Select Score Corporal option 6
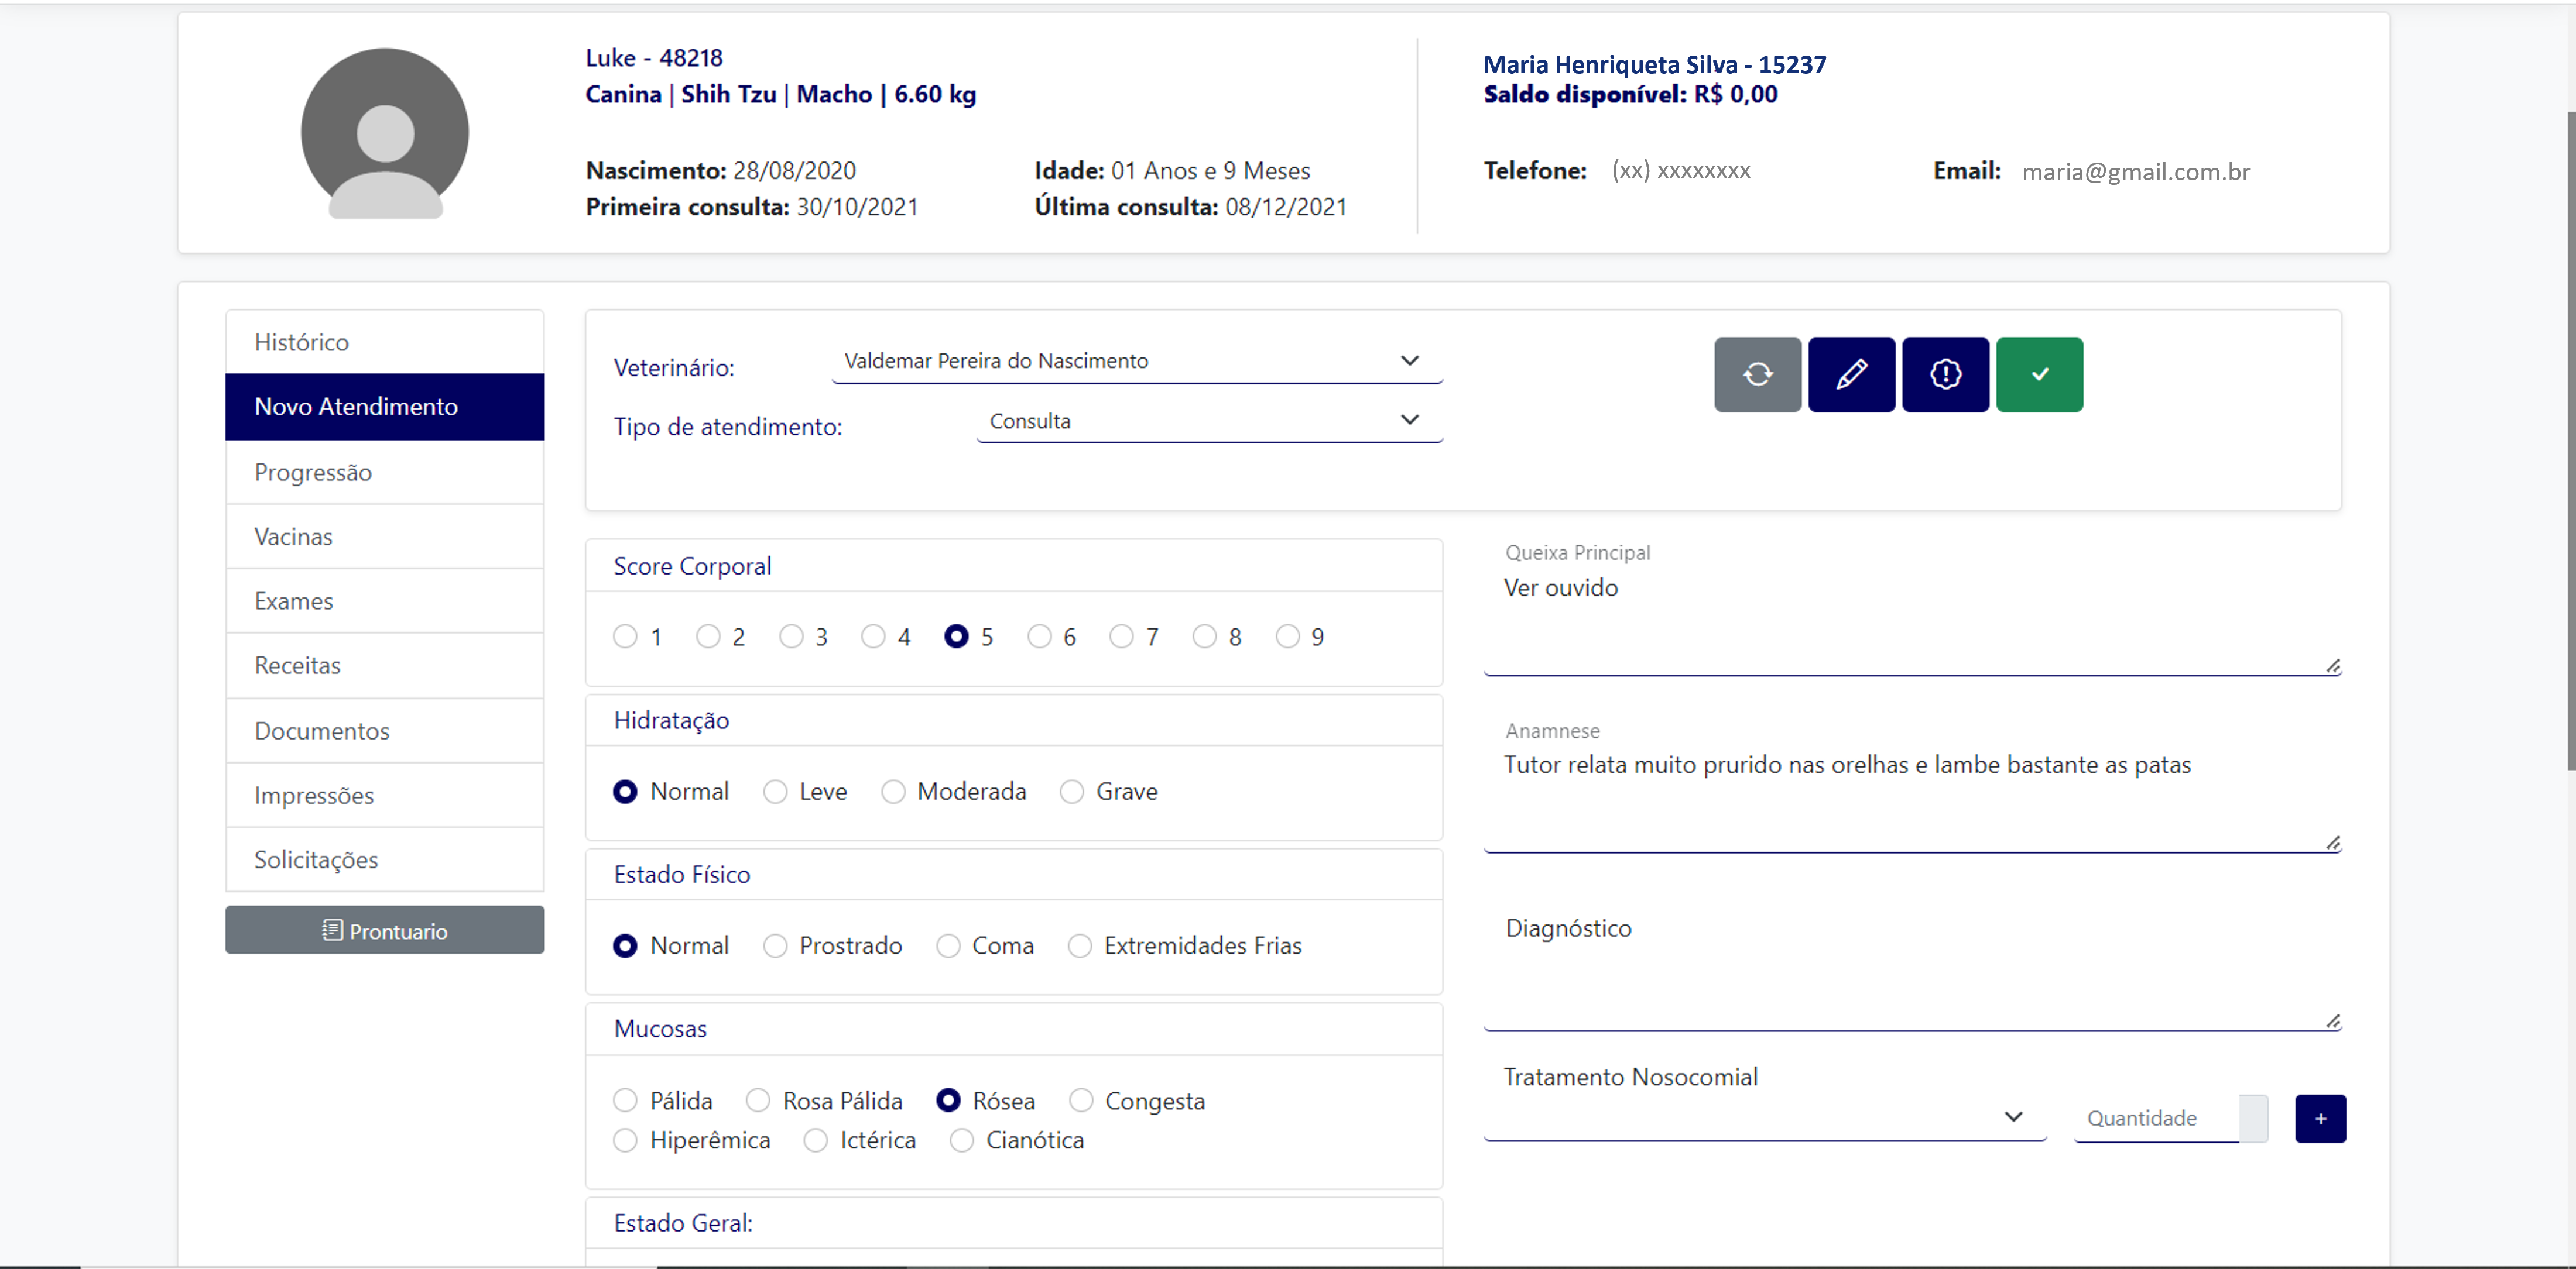This screenshot has height=1269, width=2576. click(1040, 637)
